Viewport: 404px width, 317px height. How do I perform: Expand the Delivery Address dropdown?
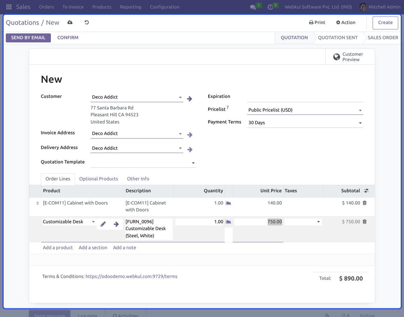click(x=180, y=148)
